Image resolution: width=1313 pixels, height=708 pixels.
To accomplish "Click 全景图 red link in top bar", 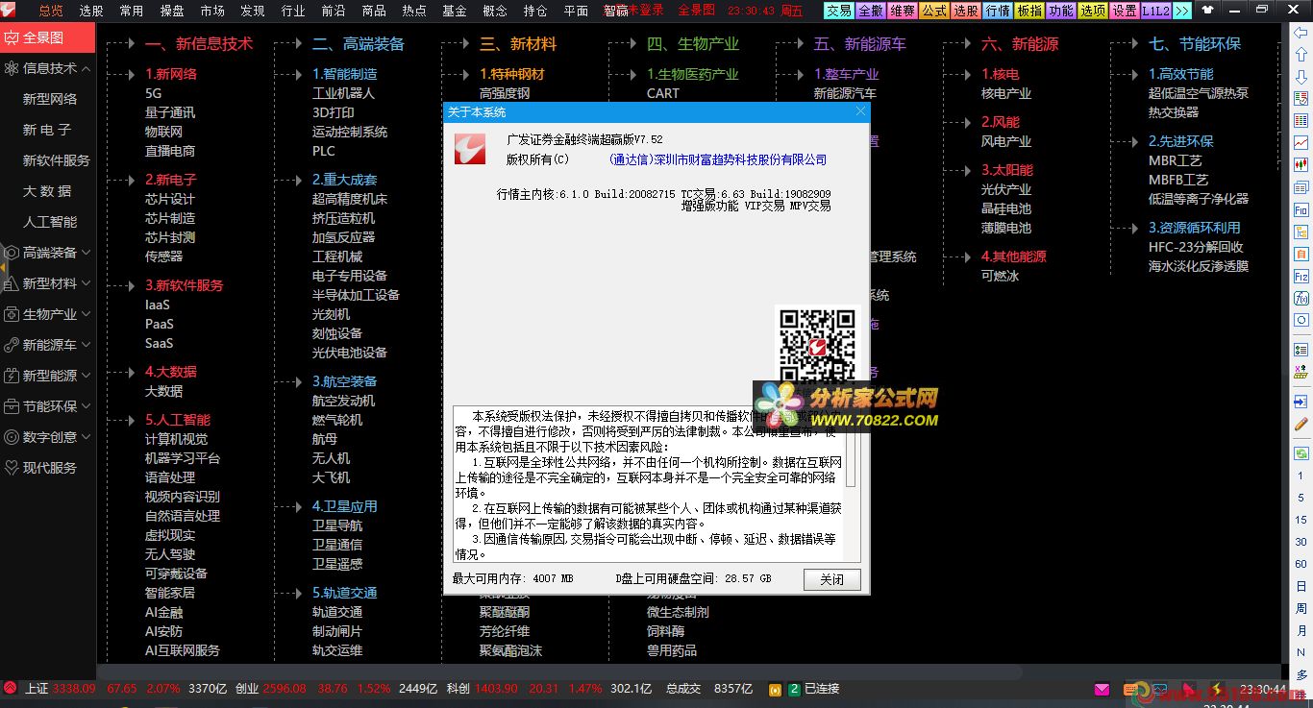I will [x=697, y=11].
